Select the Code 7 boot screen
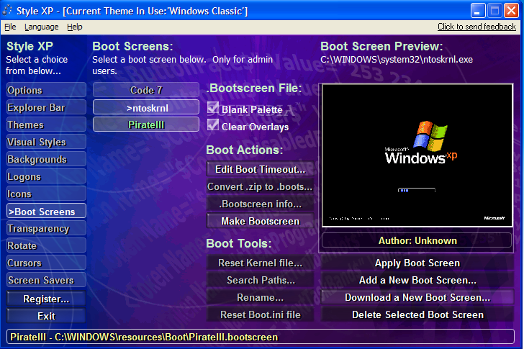The width and height of the screenshot is (524, 349). [146, 90]
